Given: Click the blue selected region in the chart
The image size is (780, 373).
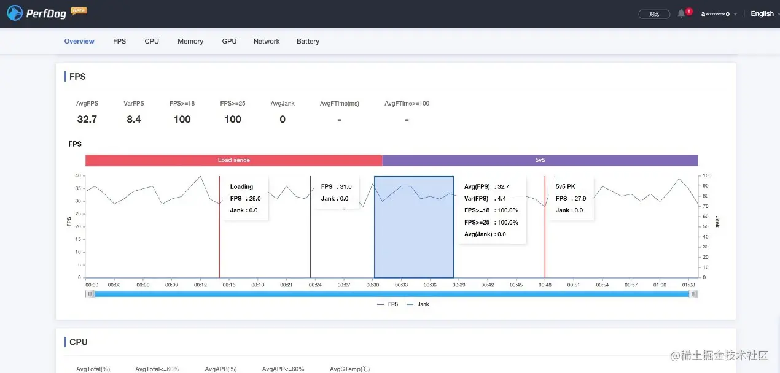Looking at the screenshot, I should click(414, 227).
